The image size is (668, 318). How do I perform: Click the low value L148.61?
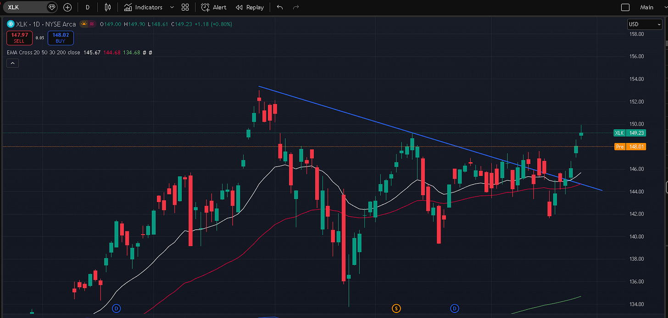coord(159,24)
